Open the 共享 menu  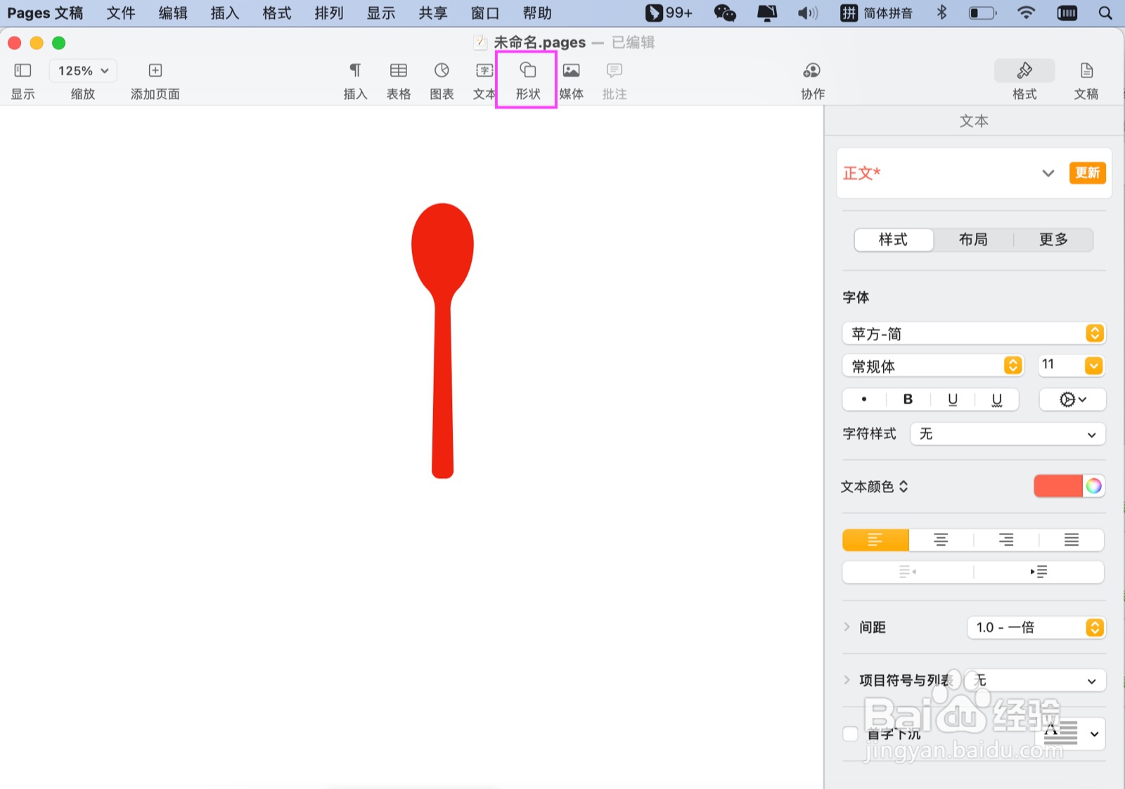[x=433, y=13]
